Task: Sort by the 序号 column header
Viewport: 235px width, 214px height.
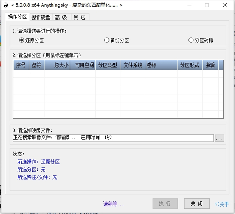Action: tap(21, 65)
